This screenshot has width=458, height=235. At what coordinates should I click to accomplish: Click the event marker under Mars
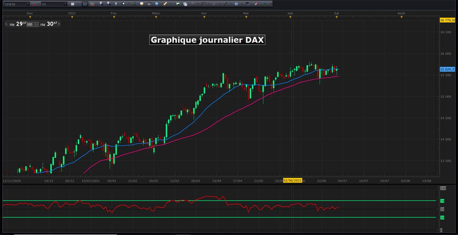[x=155, y=17]
